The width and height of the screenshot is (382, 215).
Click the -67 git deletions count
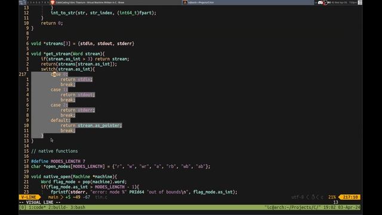[86, 197]
